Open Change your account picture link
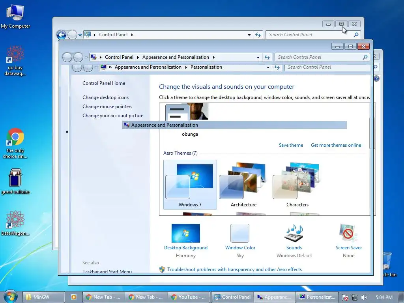The image size is (404, 303). 113,116
